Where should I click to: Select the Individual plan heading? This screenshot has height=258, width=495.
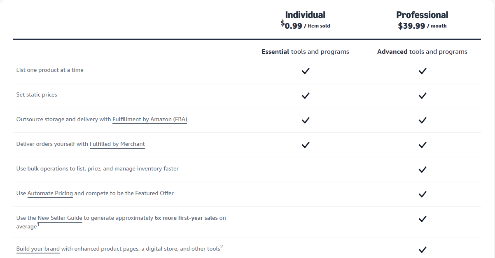[305, 15]
